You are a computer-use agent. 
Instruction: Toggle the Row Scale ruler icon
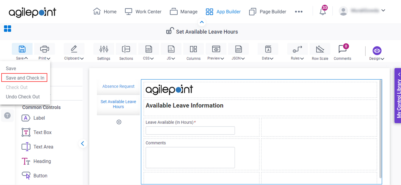click(320, 49)
